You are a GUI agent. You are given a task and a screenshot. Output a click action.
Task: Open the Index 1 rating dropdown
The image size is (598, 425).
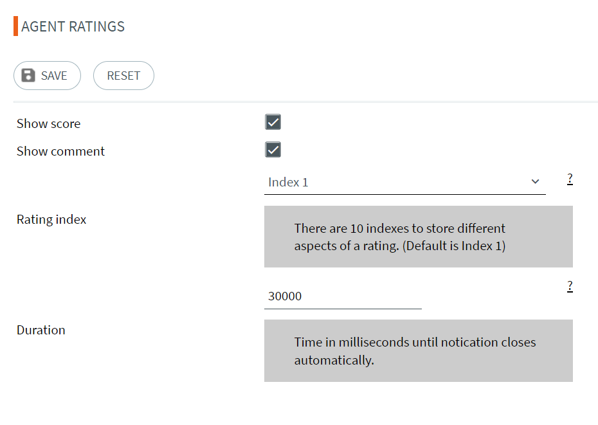click(x=404, y=183)
